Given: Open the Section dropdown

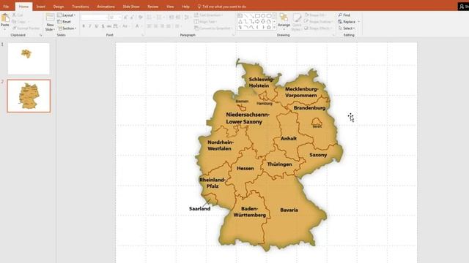Looking at the screenshot, I should coord(67,28).
